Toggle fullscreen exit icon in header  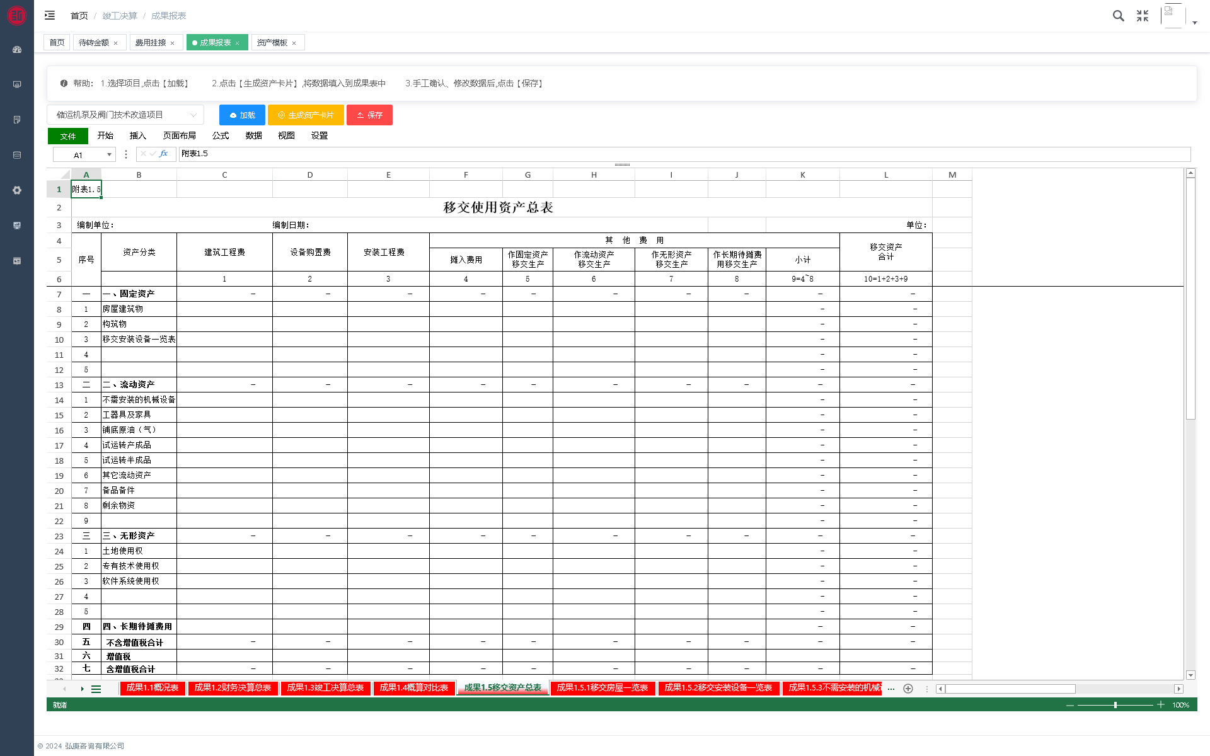tap(1143, 16)
